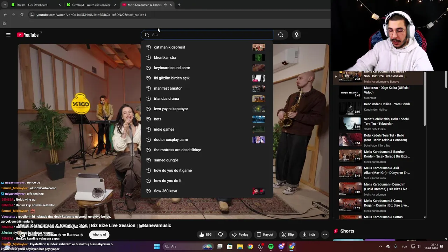The image size is (448, 252).
Task: Like the video with 895 likes
Action: tap(205, 234)
